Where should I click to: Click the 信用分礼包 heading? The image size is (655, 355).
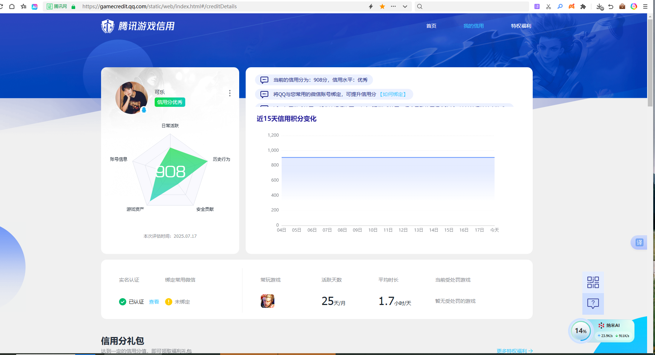tap(123, 341)
